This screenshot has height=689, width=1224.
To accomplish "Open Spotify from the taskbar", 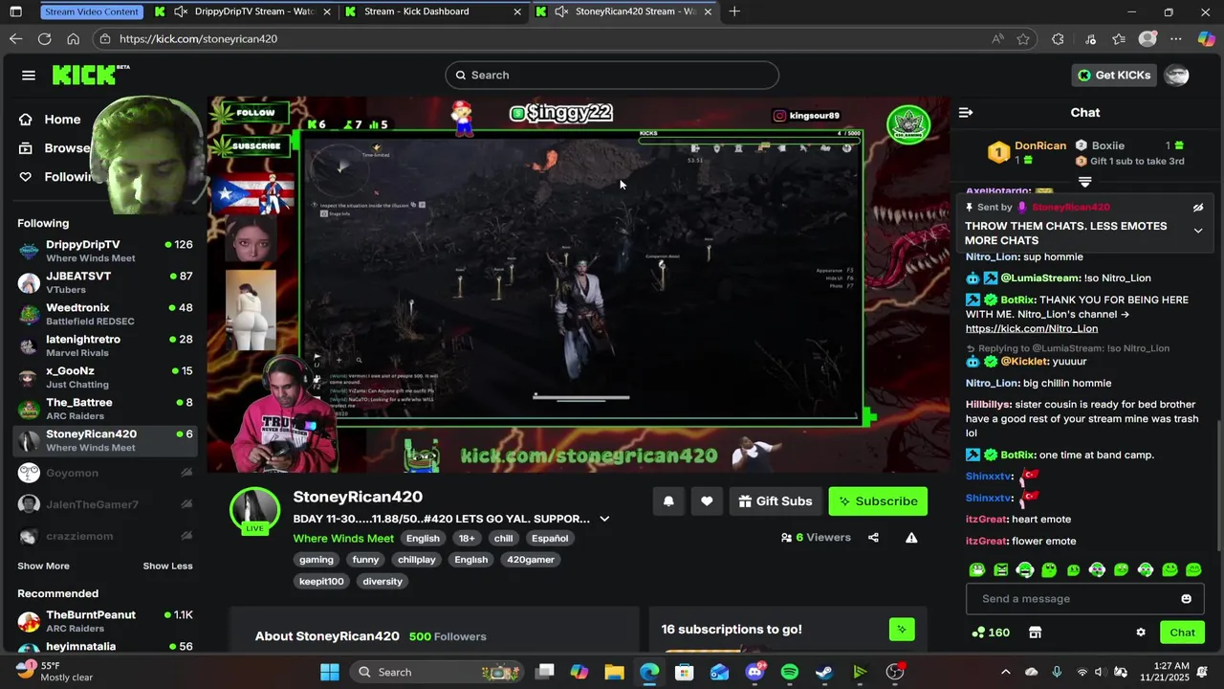I will point(789,672).
